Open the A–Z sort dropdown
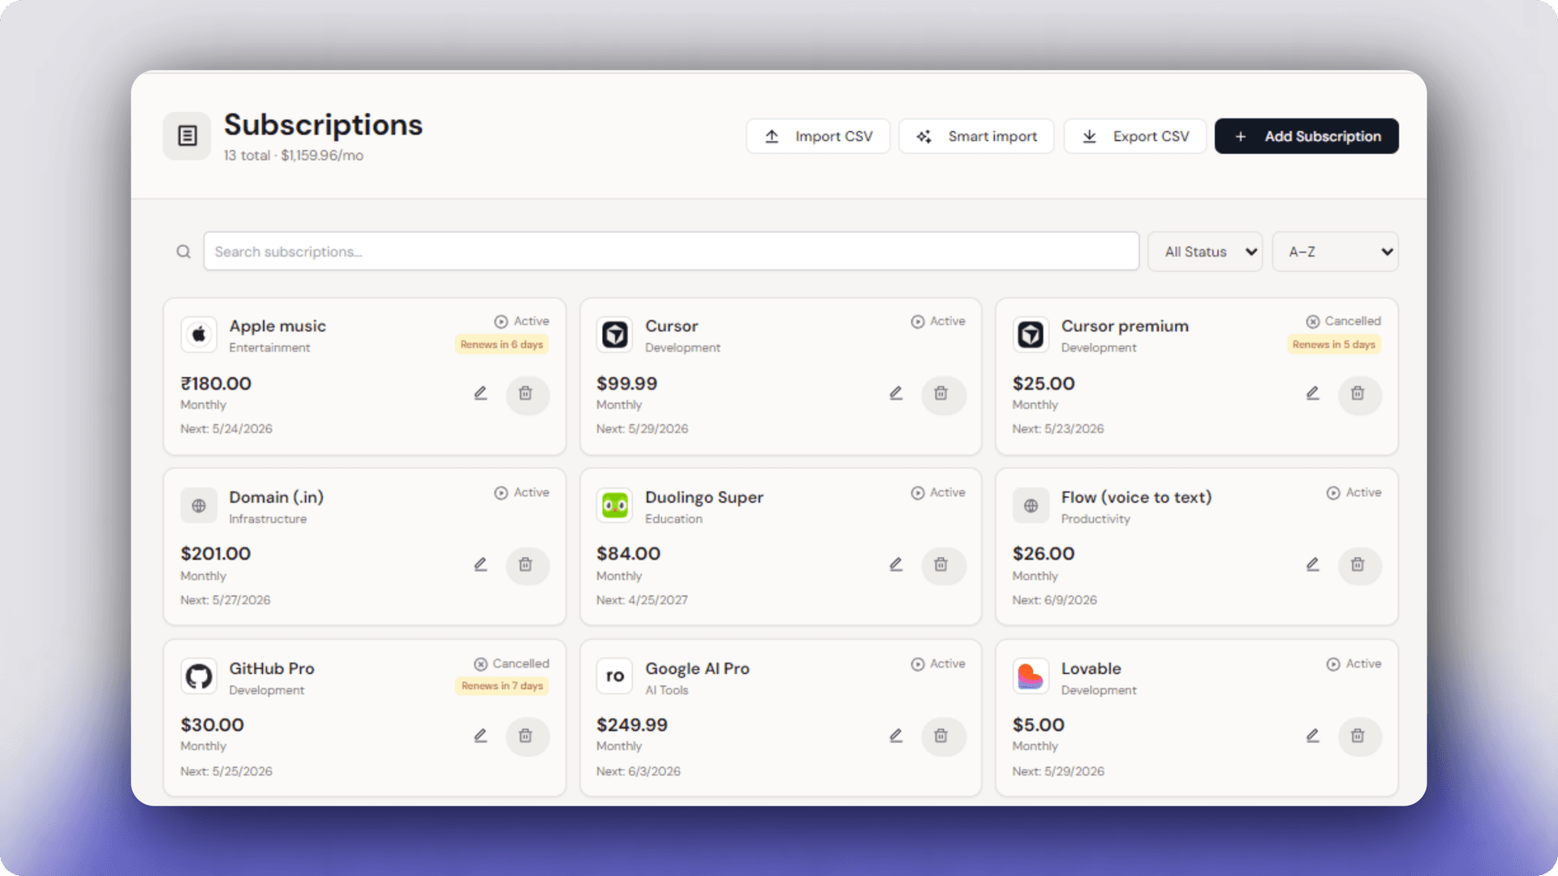Image resolution: width=1558 pixels, height=876 pixels. [1335, 251]
